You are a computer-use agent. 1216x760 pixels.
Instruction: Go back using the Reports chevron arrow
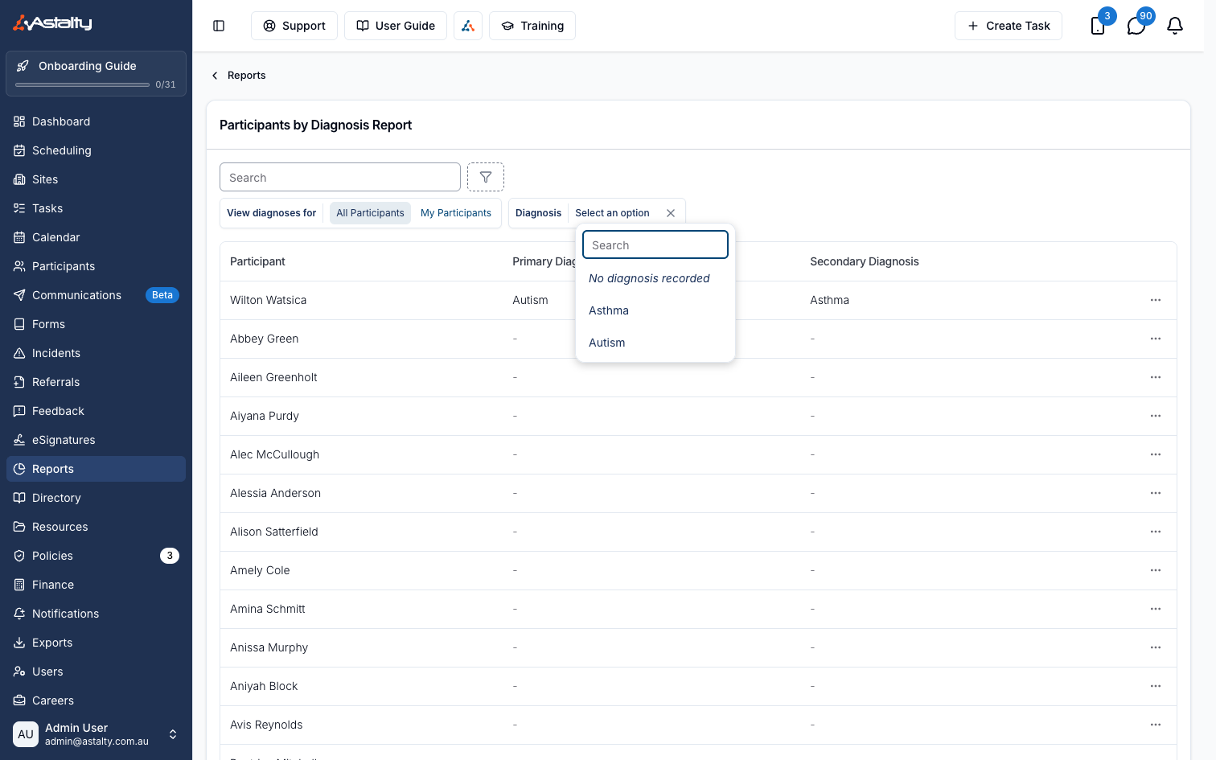coord(215,76)
